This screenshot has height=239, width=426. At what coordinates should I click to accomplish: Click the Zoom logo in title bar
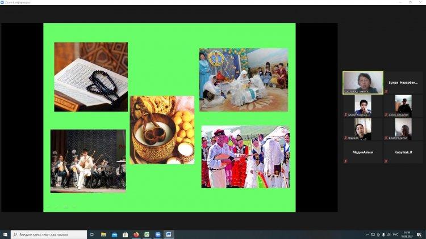click(x=3, y=2)
